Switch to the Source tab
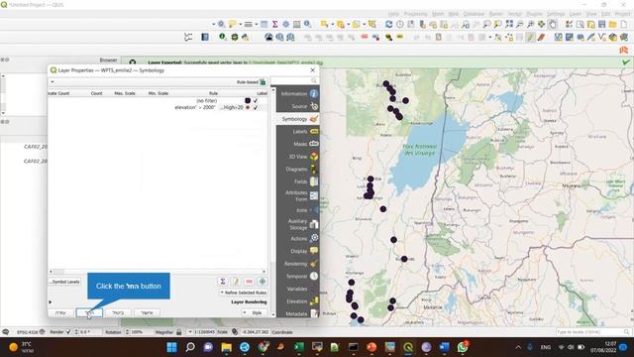Screen dimensions: 634x357 point(298,106)
